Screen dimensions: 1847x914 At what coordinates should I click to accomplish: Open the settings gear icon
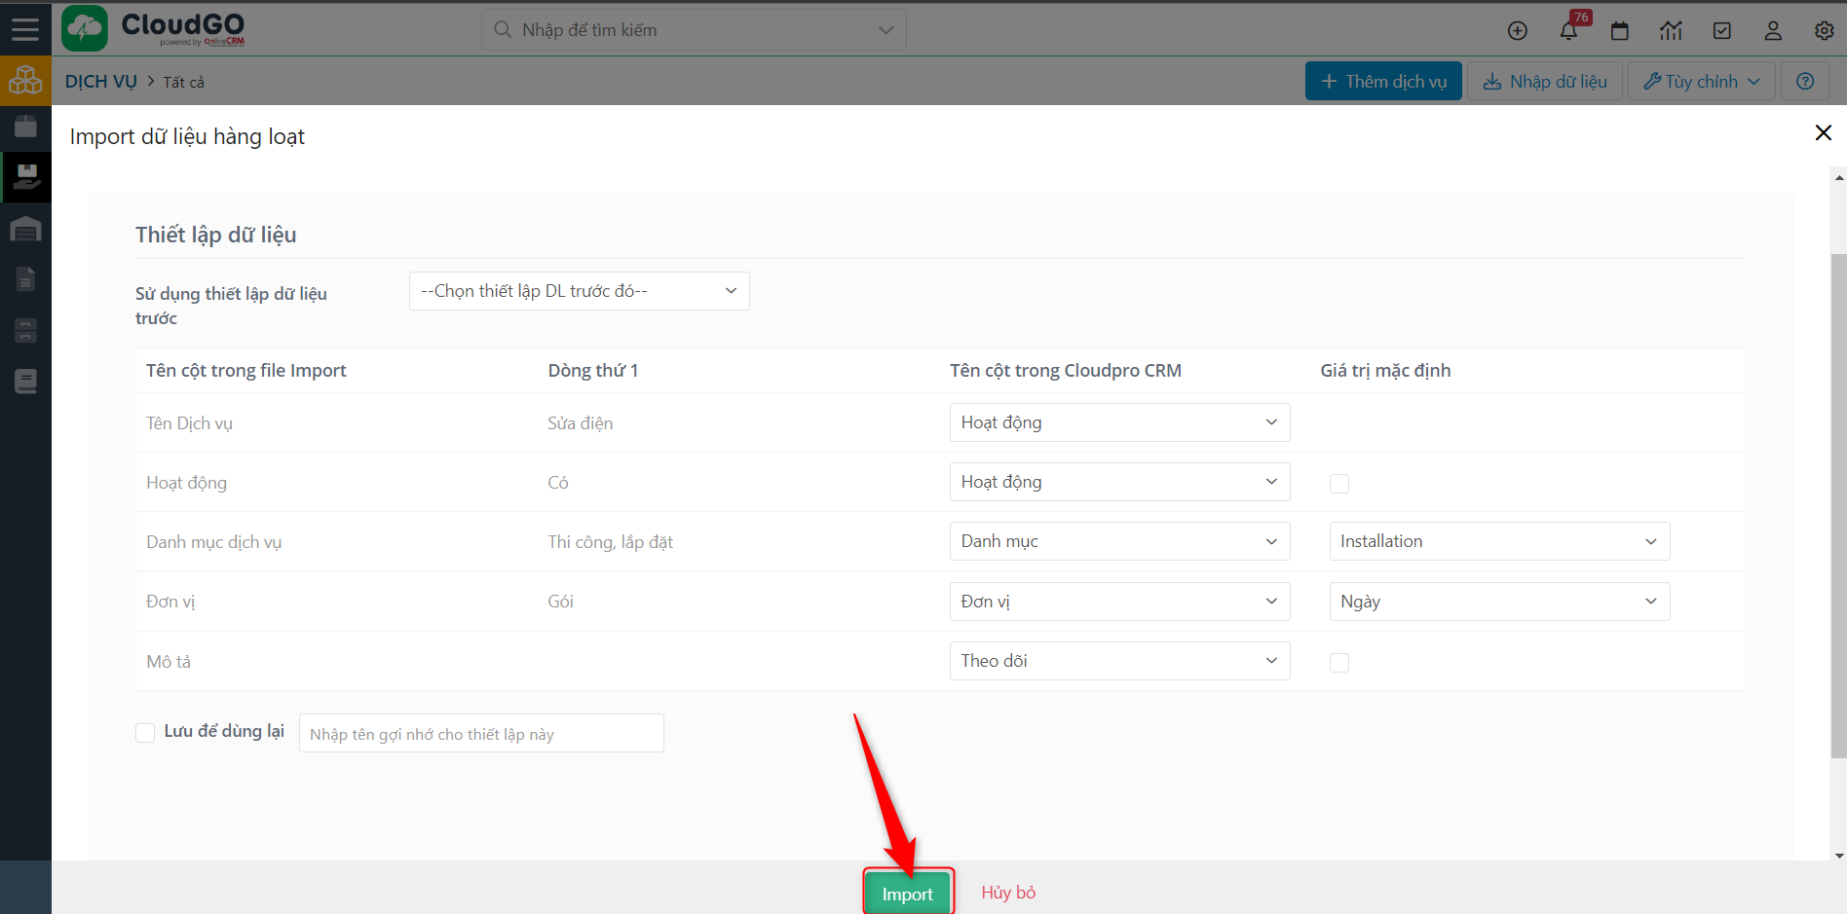point(1824,31)
